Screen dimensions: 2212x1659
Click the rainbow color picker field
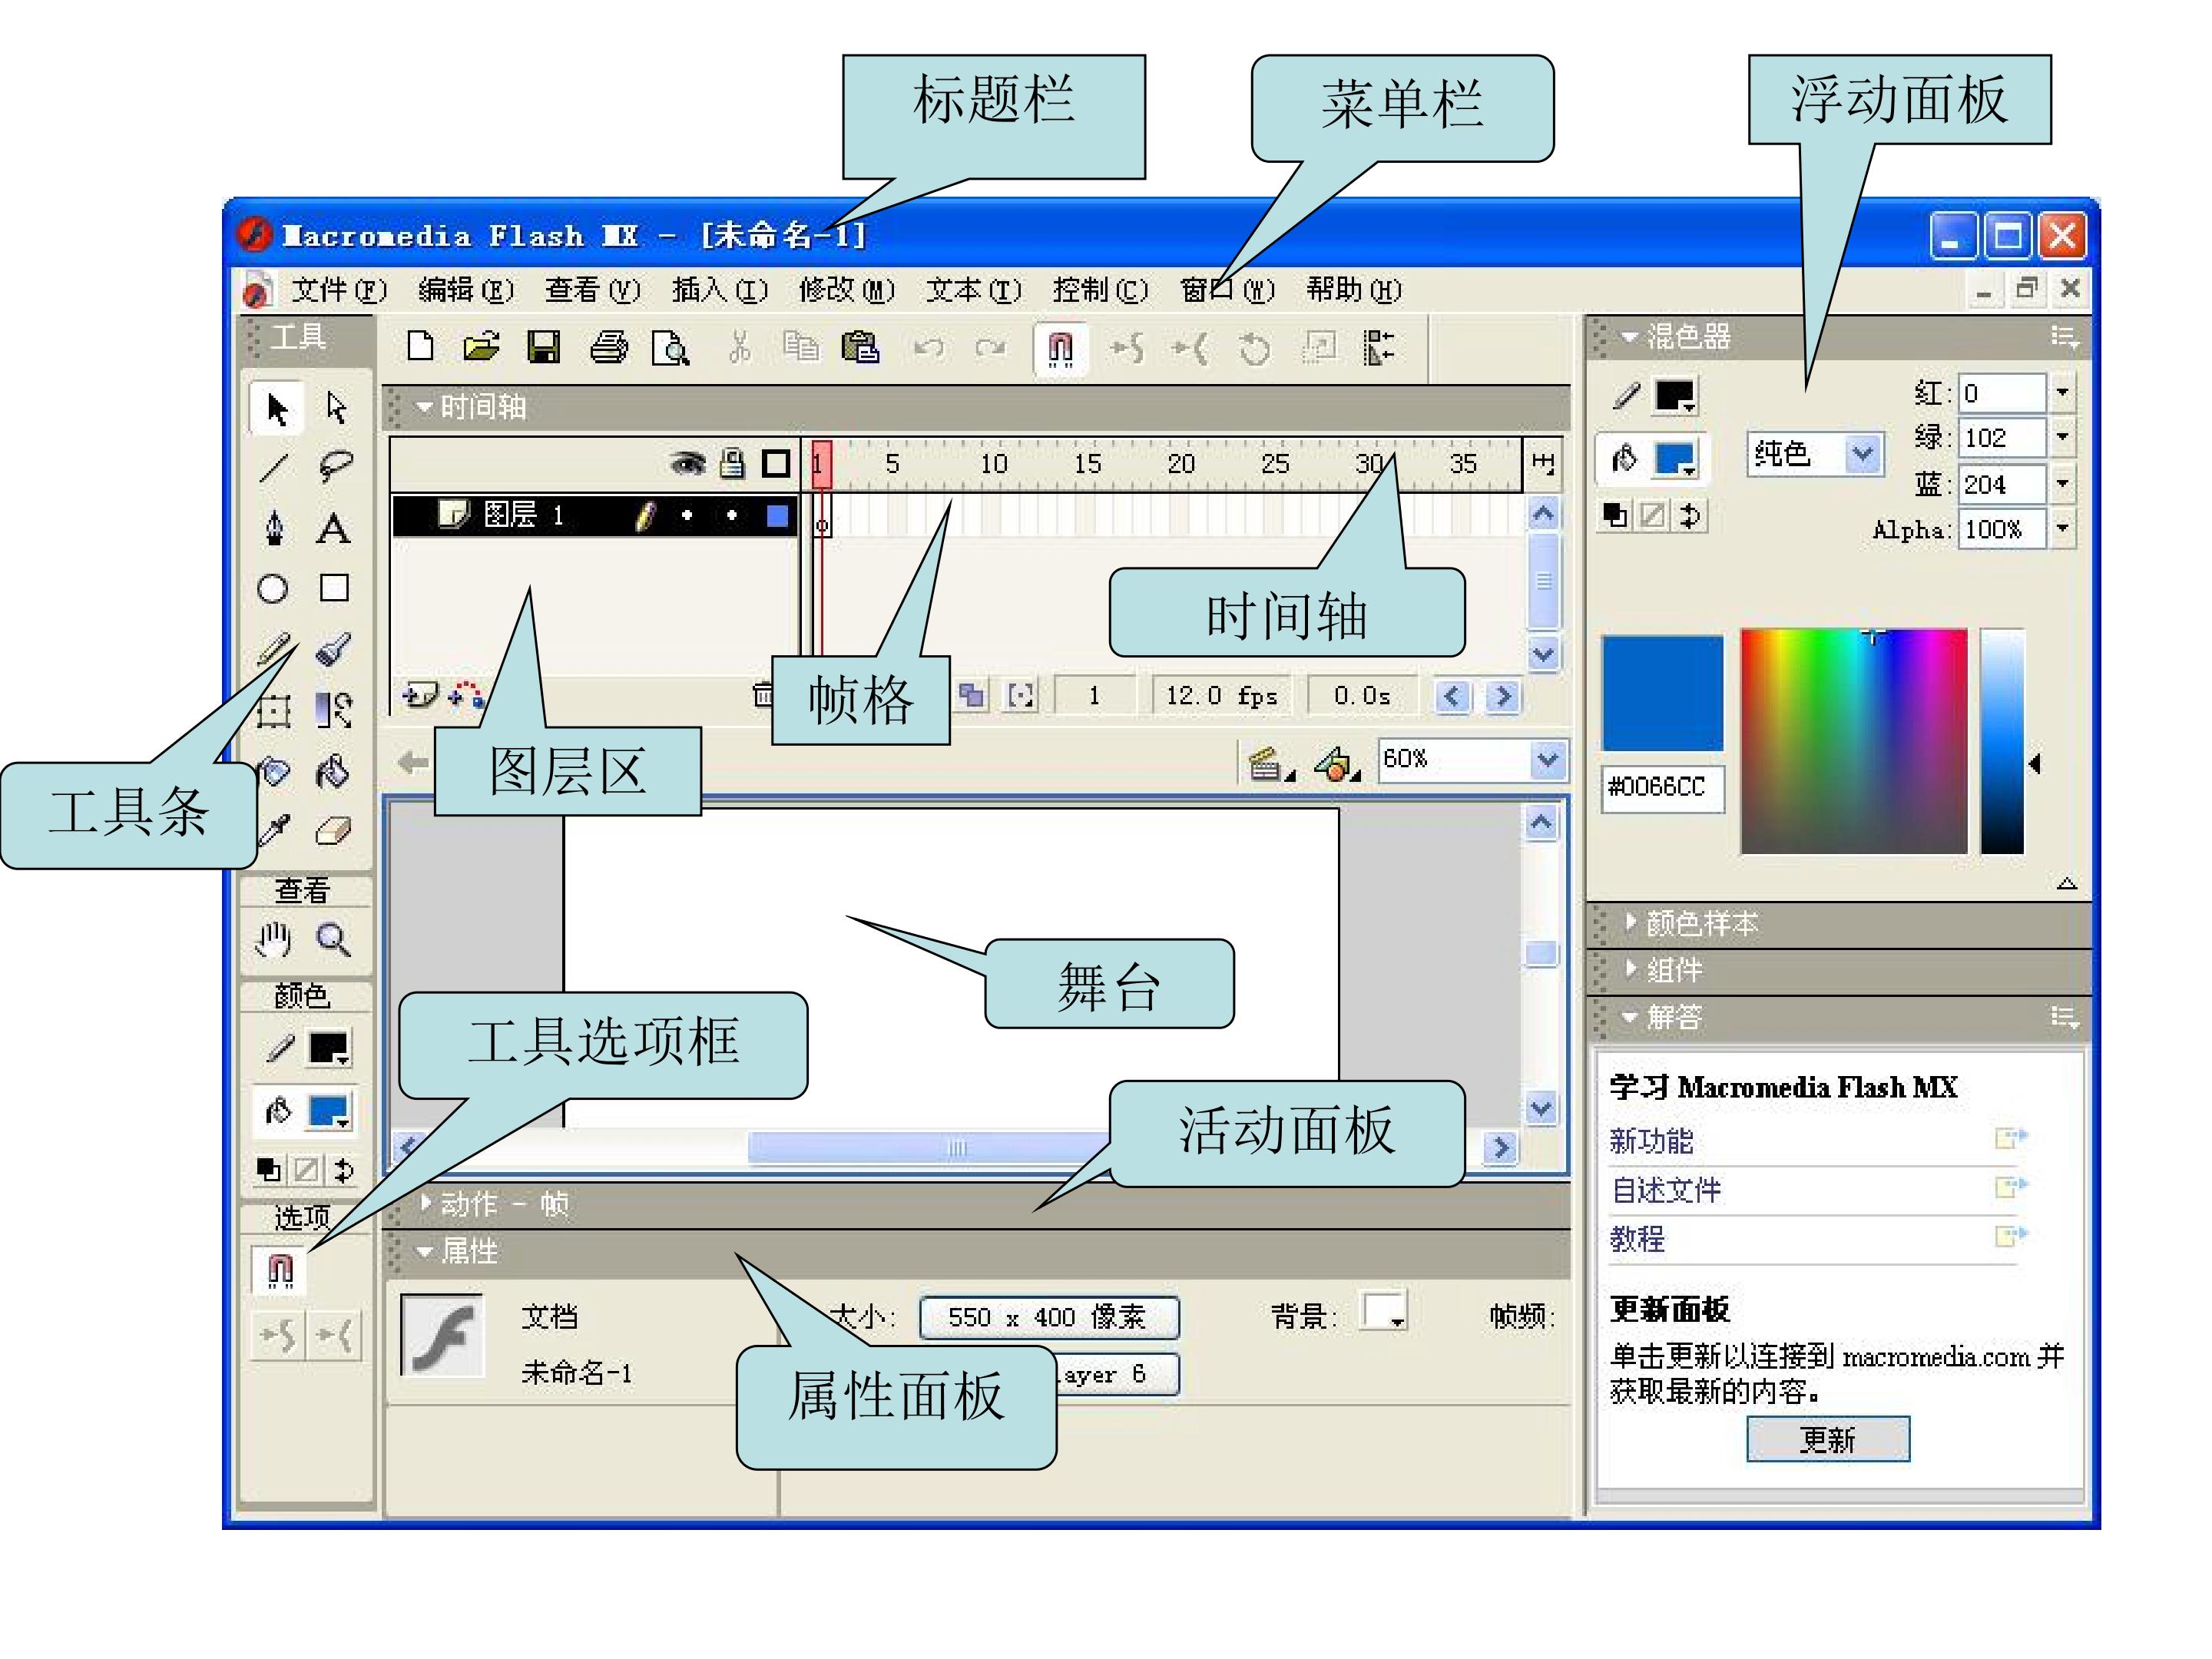(x=1854, y=741)
